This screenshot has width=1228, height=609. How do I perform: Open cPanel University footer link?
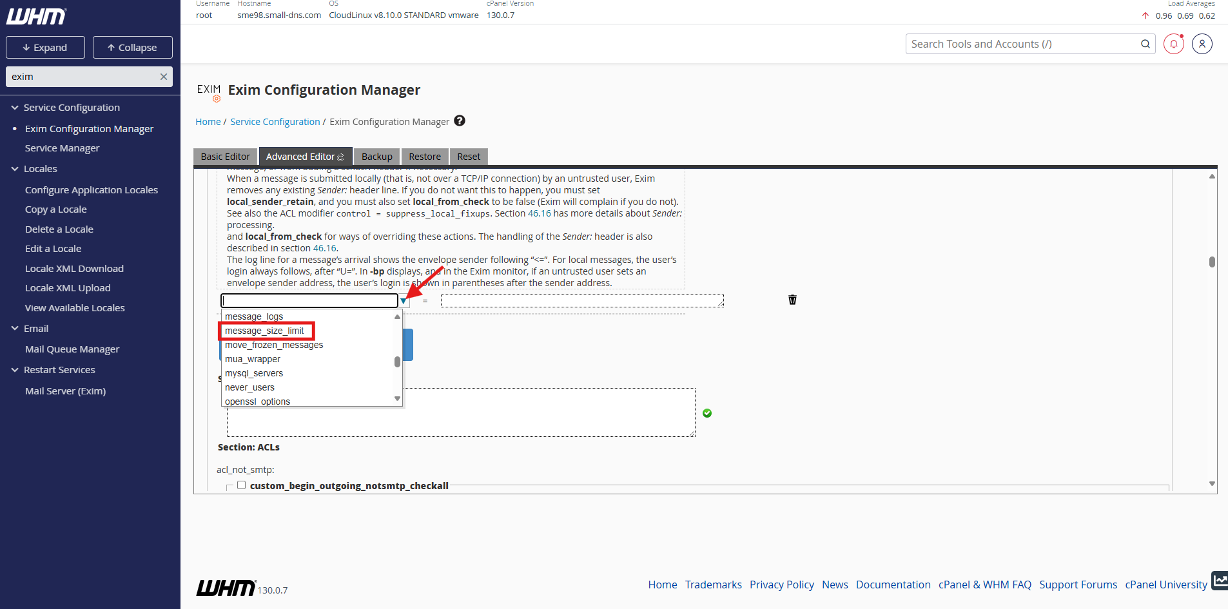click(1166, 585)
